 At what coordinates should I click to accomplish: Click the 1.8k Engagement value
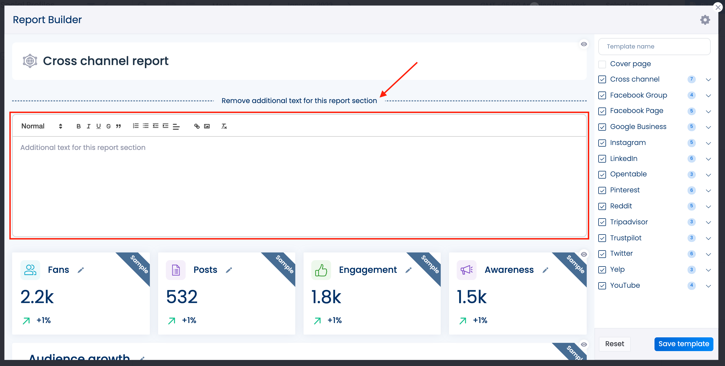click(326, 297)
